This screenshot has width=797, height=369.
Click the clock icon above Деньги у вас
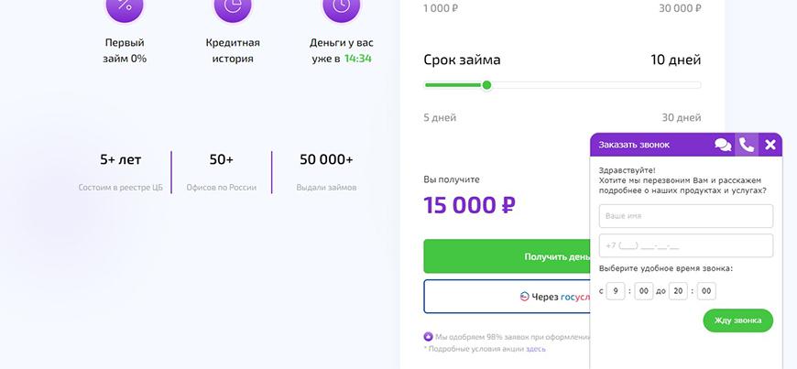(341, 7)
